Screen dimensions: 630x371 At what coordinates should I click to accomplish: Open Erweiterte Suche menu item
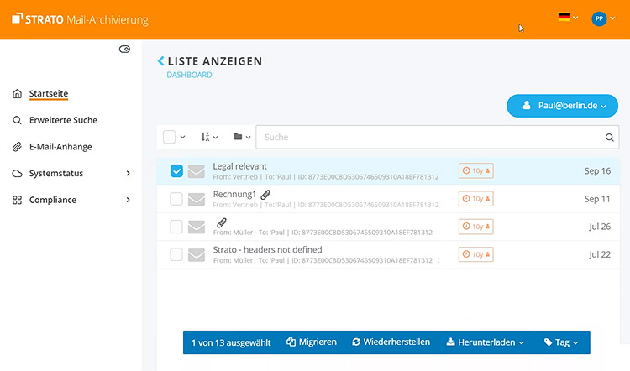(x=64, y=120)
